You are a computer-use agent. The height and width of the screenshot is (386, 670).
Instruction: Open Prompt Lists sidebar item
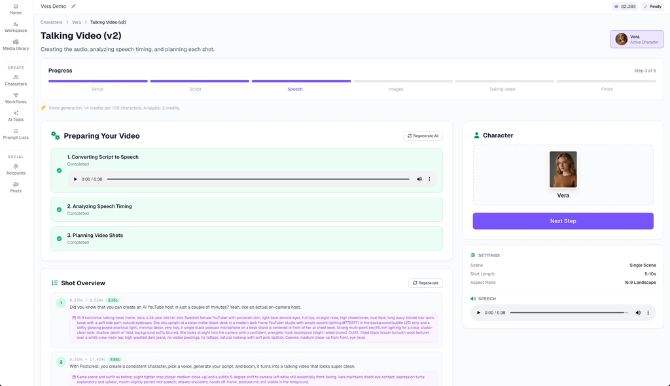16,133
